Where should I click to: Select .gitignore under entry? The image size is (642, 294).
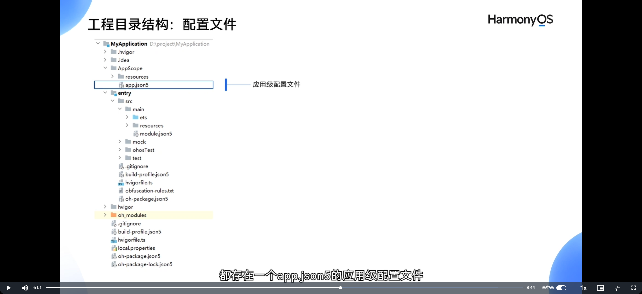[137, 166]
